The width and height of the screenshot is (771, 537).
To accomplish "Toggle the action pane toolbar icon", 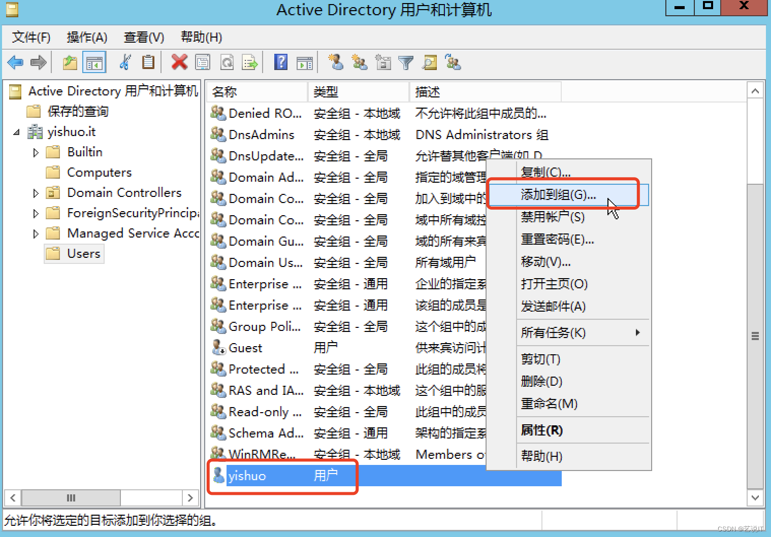I will pos(305,63).
